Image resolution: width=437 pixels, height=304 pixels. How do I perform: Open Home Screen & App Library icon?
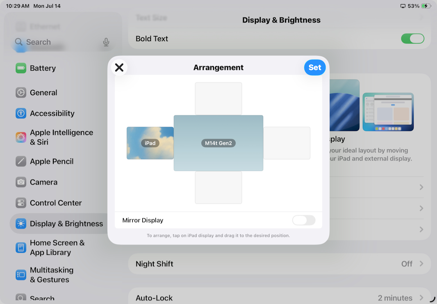[x=21, y=248]
